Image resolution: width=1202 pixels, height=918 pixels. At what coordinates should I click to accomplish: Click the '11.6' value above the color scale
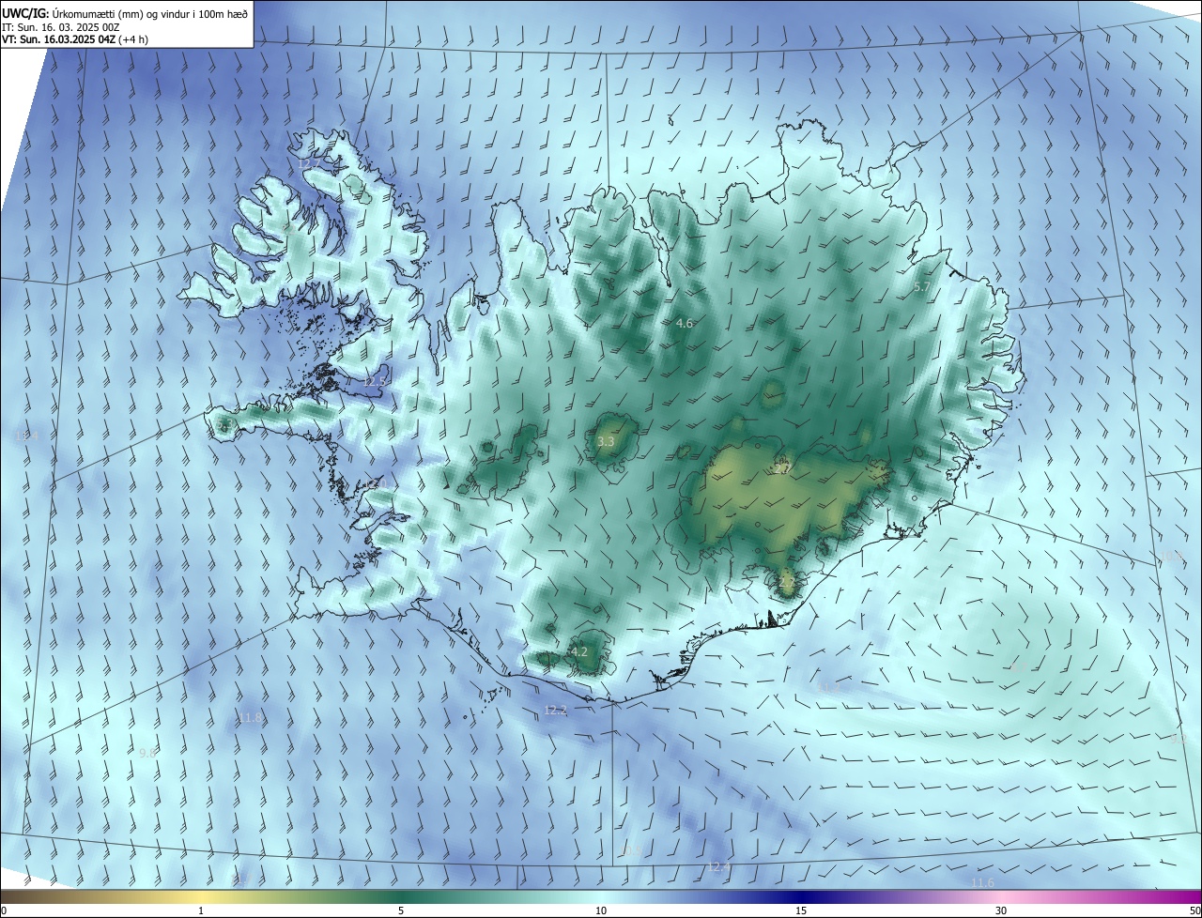point(982,882)
